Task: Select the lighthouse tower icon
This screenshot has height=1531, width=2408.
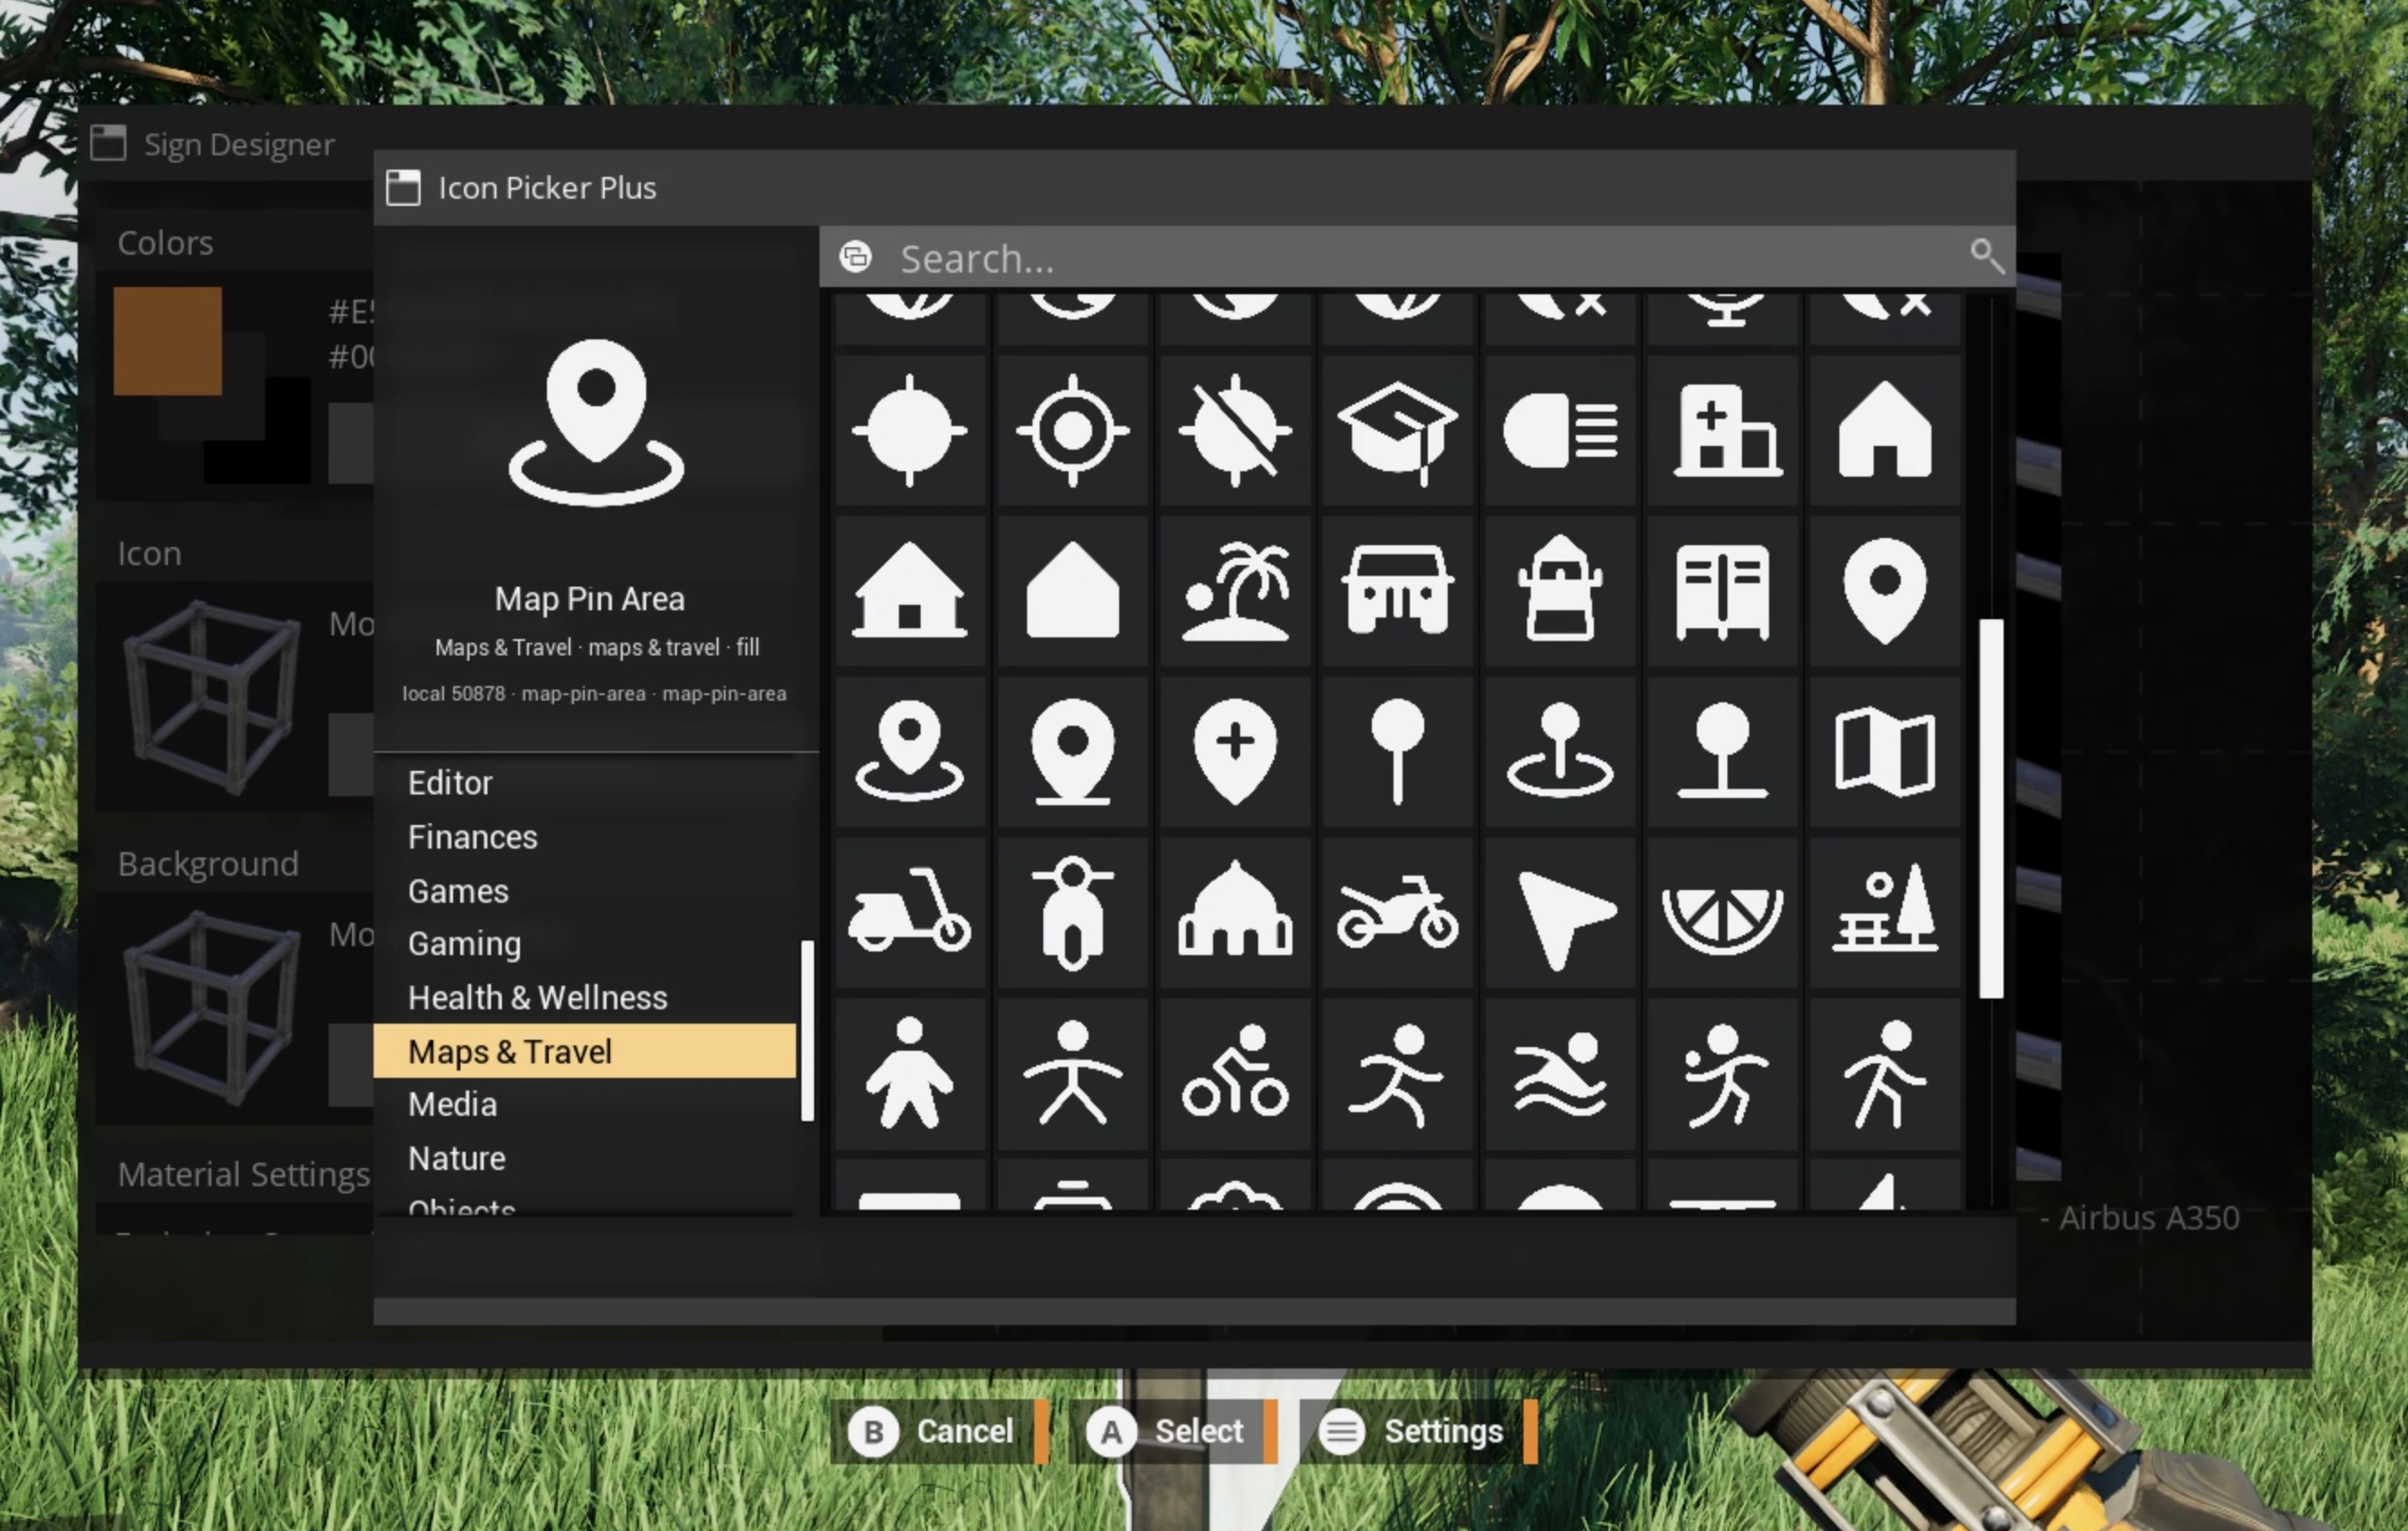Action: (x=1560, y=589)
